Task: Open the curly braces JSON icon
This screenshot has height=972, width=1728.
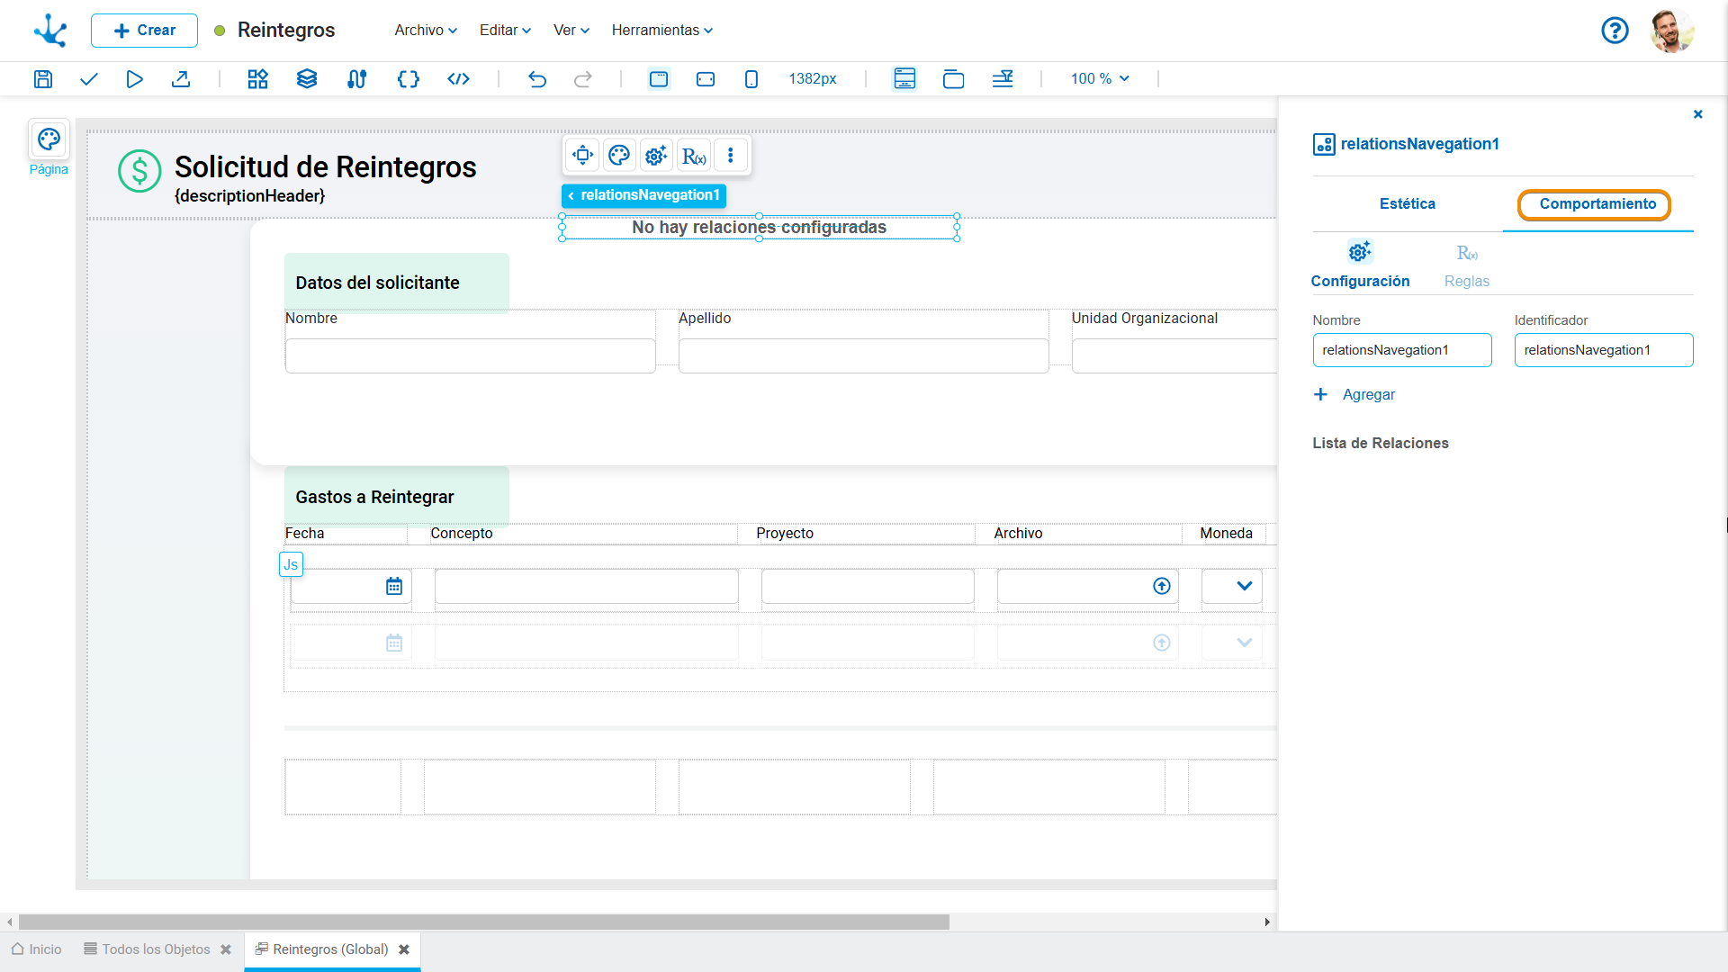Action: pyautogui.click(x=409, y=79)
